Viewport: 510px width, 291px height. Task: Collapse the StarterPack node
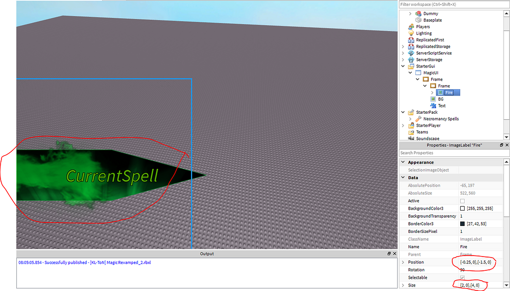(403, 112)
